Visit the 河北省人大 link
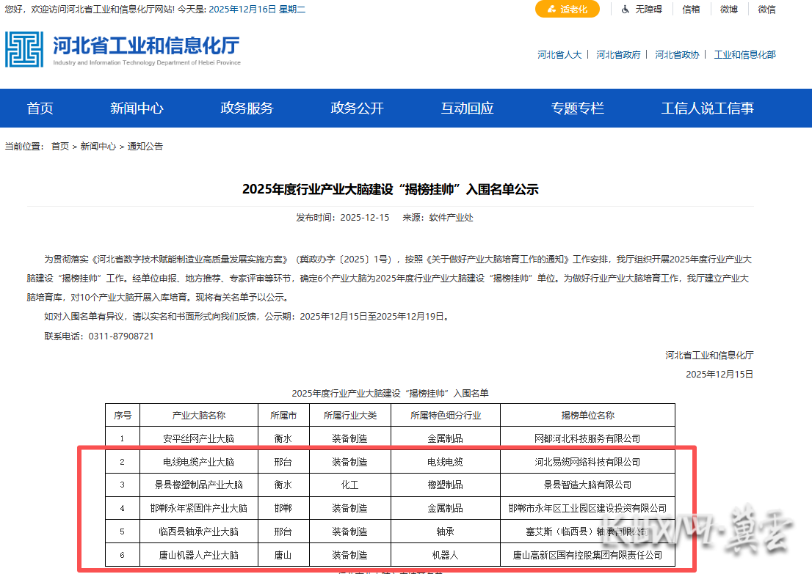The height and width of the screenshot is (574, 812). tap(560, 54)
